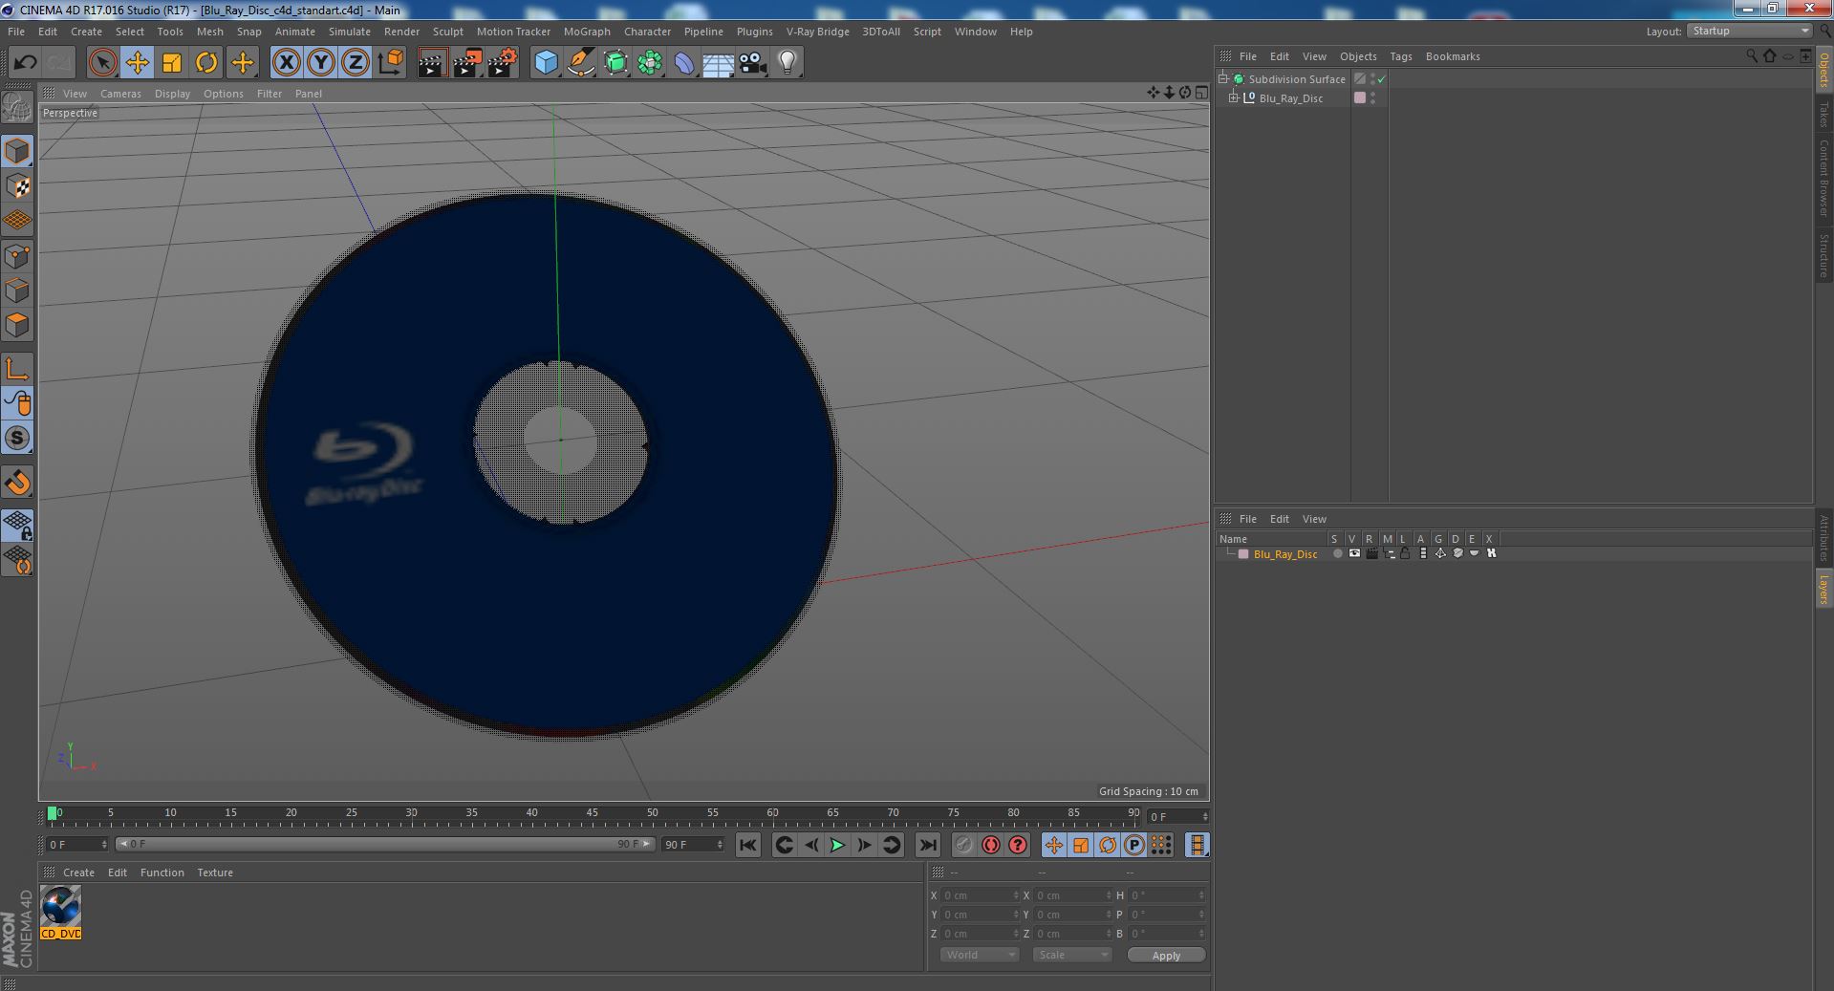Toggle Blu_Ray_Disc layer render visibility
The width and height of the screenshot is (1834, 991).
[1371, 553]
